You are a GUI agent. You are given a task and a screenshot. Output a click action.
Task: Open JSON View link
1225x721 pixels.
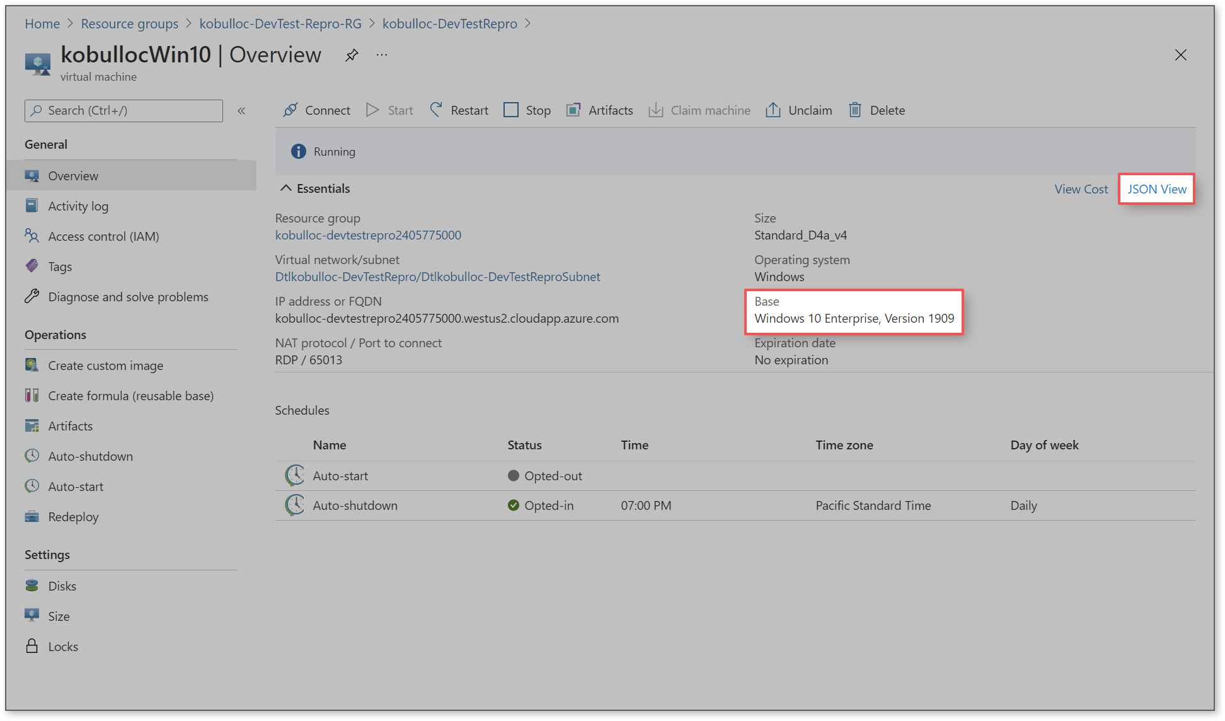click(x=1157, y=189)
